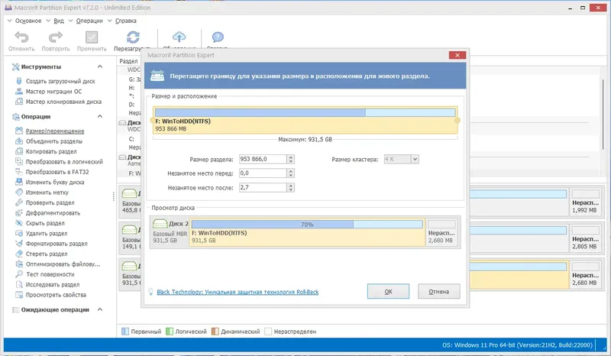This screenshot has width=611, height=356.
Task: Choose Тест поверхности operation
Action: 50,274
